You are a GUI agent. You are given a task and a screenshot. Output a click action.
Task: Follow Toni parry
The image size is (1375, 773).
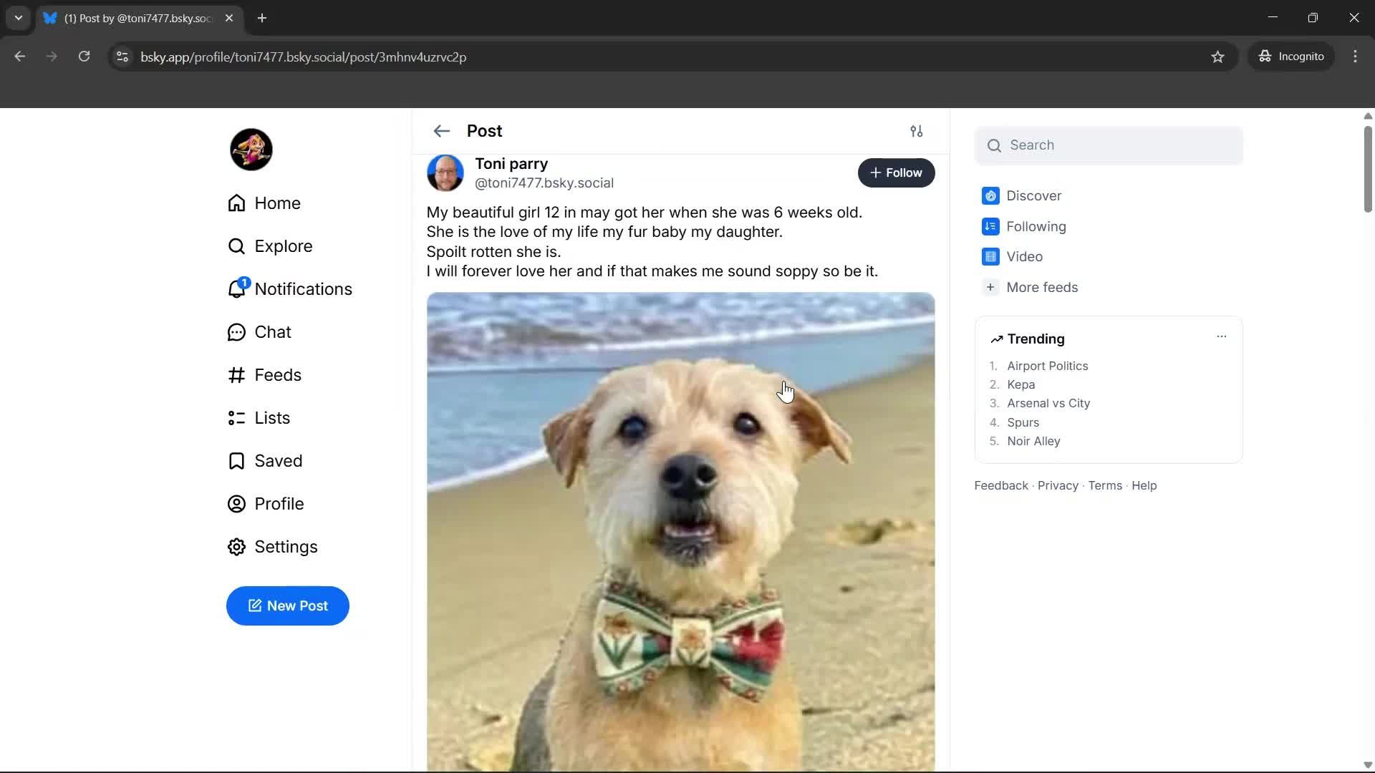897,172
